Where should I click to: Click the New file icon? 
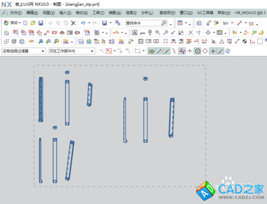click(x=25, y=23)
